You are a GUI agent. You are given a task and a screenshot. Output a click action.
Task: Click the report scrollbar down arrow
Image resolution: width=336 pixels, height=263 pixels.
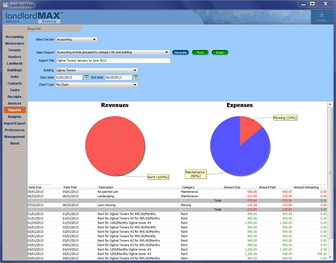click(330, 257)
